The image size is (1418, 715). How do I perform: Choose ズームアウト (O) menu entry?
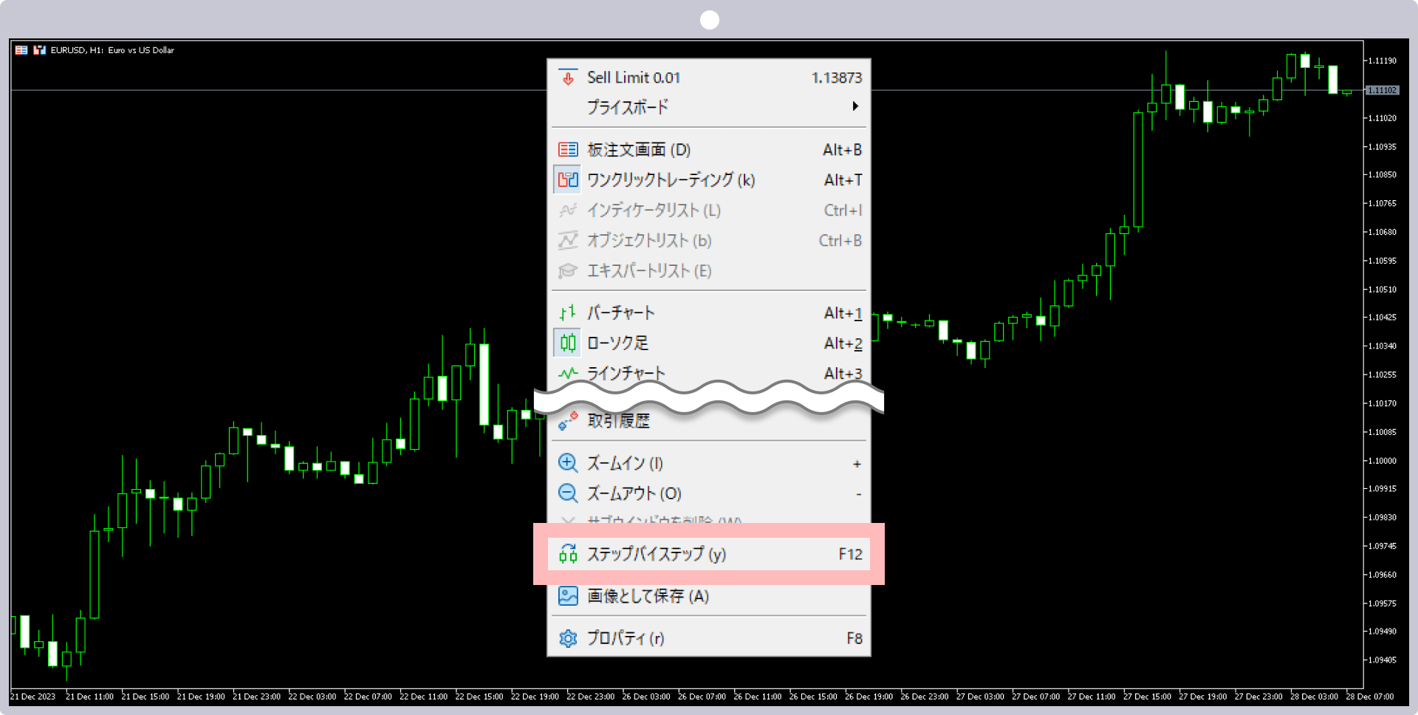(x=709, y=493)
